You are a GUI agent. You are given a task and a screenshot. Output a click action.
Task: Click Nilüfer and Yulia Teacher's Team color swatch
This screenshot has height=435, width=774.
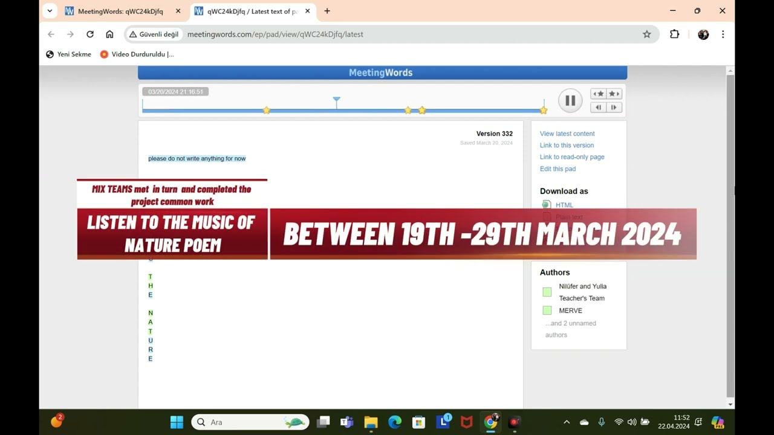pyautogui.click(x=547, y=292)
